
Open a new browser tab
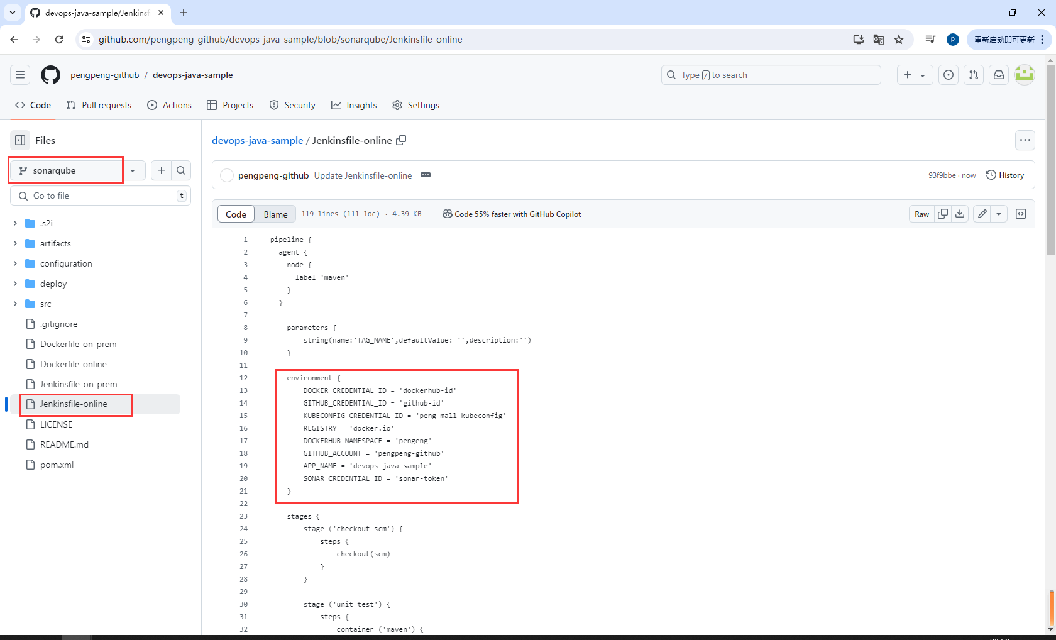tap(183, 13)
